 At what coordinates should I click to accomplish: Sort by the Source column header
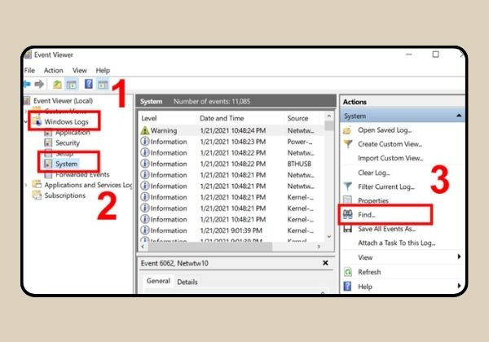297,118
